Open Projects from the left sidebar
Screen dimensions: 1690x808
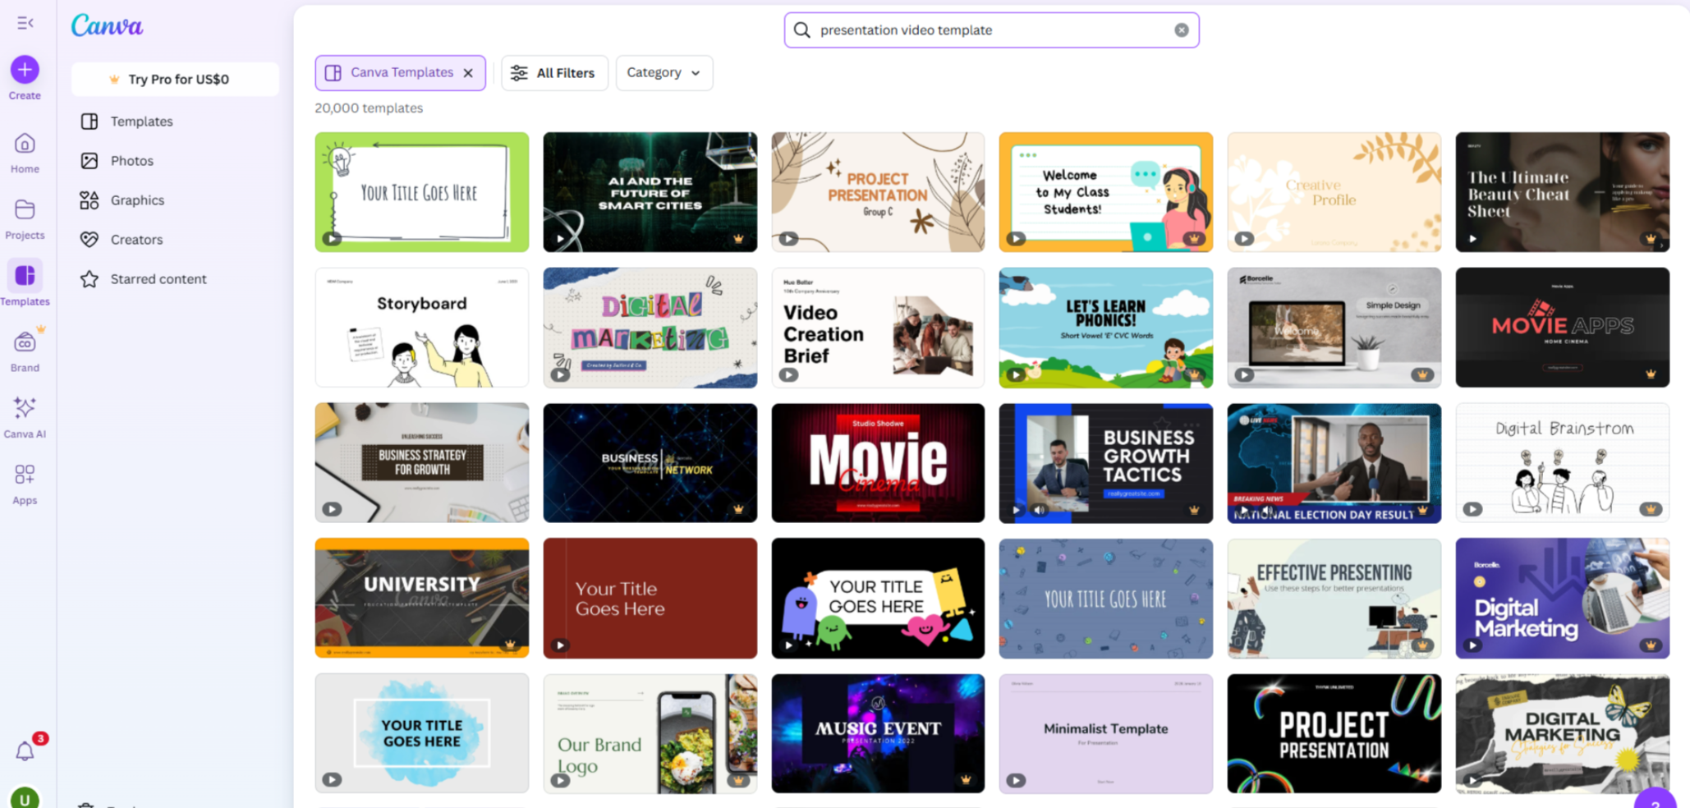click(24, 211)
